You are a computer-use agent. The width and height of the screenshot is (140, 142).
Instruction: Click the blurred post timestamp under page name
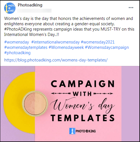pyautogui.click(x=34, y=11)
